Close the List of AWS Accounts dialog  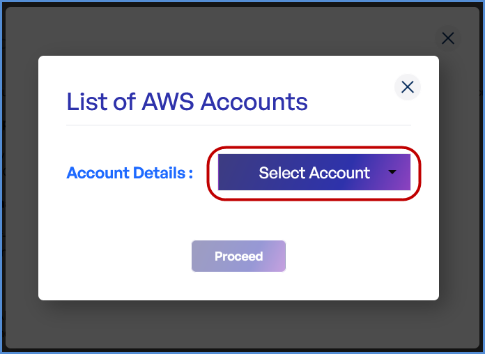coord(408,87)
